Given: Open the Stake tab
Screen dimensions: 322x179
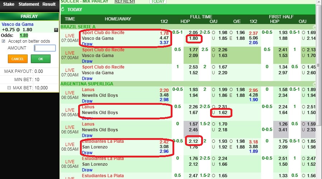Looking at the screenshot, I should point(9,4).
